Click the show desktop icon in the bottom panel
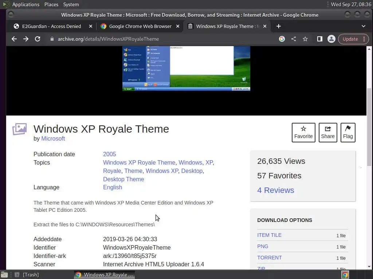This screenshot has width=373, height=279. tap(4, 275)
